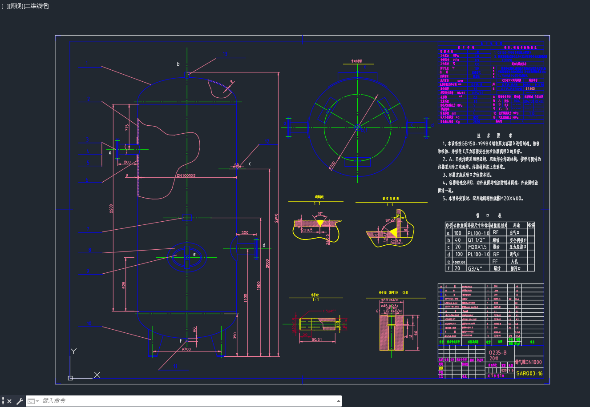Select the FF cell in nozzle table

click(x=495, y=261)
